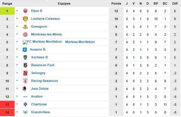
Task: Click the Charitoise club logo
Action: pos(25,104)
